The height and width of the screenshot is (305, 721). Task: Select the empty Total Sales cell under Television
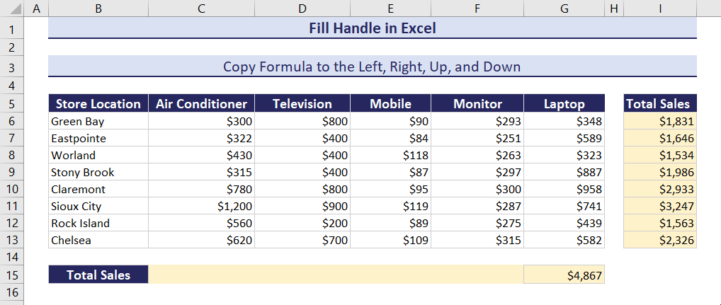[x=302, y=275]
